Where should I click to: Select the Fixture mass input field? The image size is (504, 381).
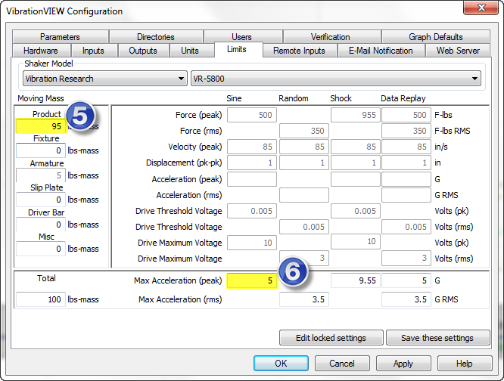click(x=41, y=150)
